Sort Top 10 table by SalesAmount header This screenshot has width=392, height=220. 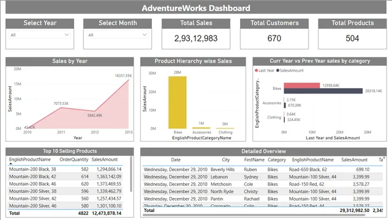(105, 159)
